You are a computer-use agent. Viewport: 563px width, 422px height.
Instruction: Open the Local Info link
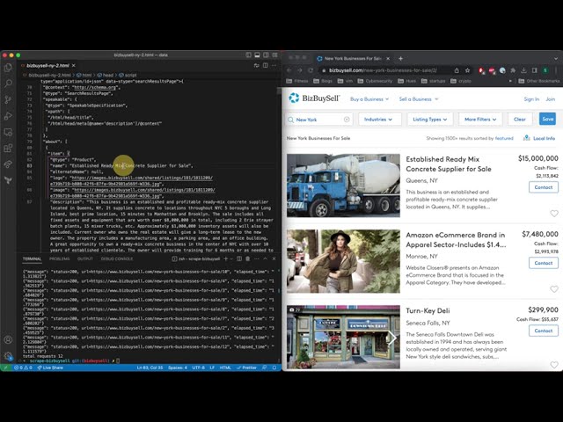(539, 138)
